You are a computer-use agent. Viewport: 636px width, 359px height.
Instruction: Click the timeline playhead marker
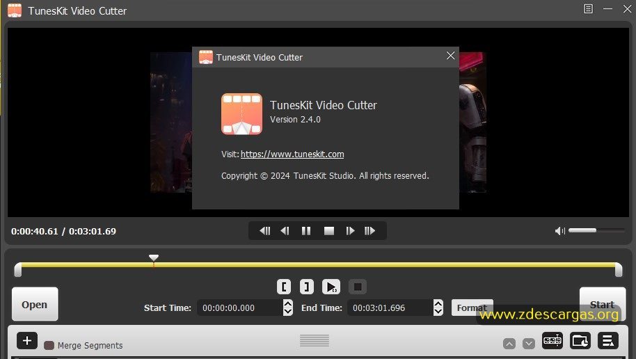153,258
